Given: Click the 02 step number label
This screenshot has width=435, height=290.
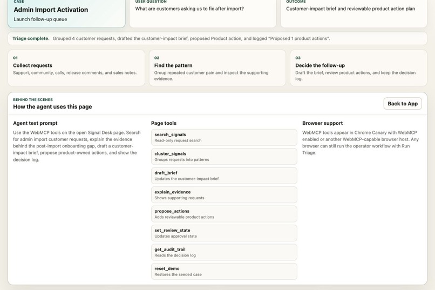Looking at the screenshot, I should point(157,58).
